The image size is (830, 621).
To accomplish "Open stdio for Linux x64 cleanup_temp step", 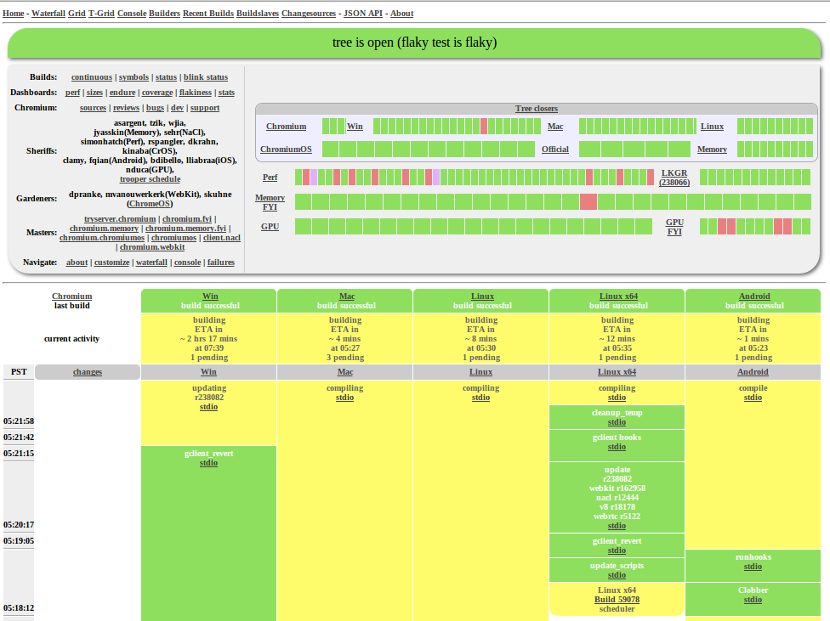I will coord(617,422).
